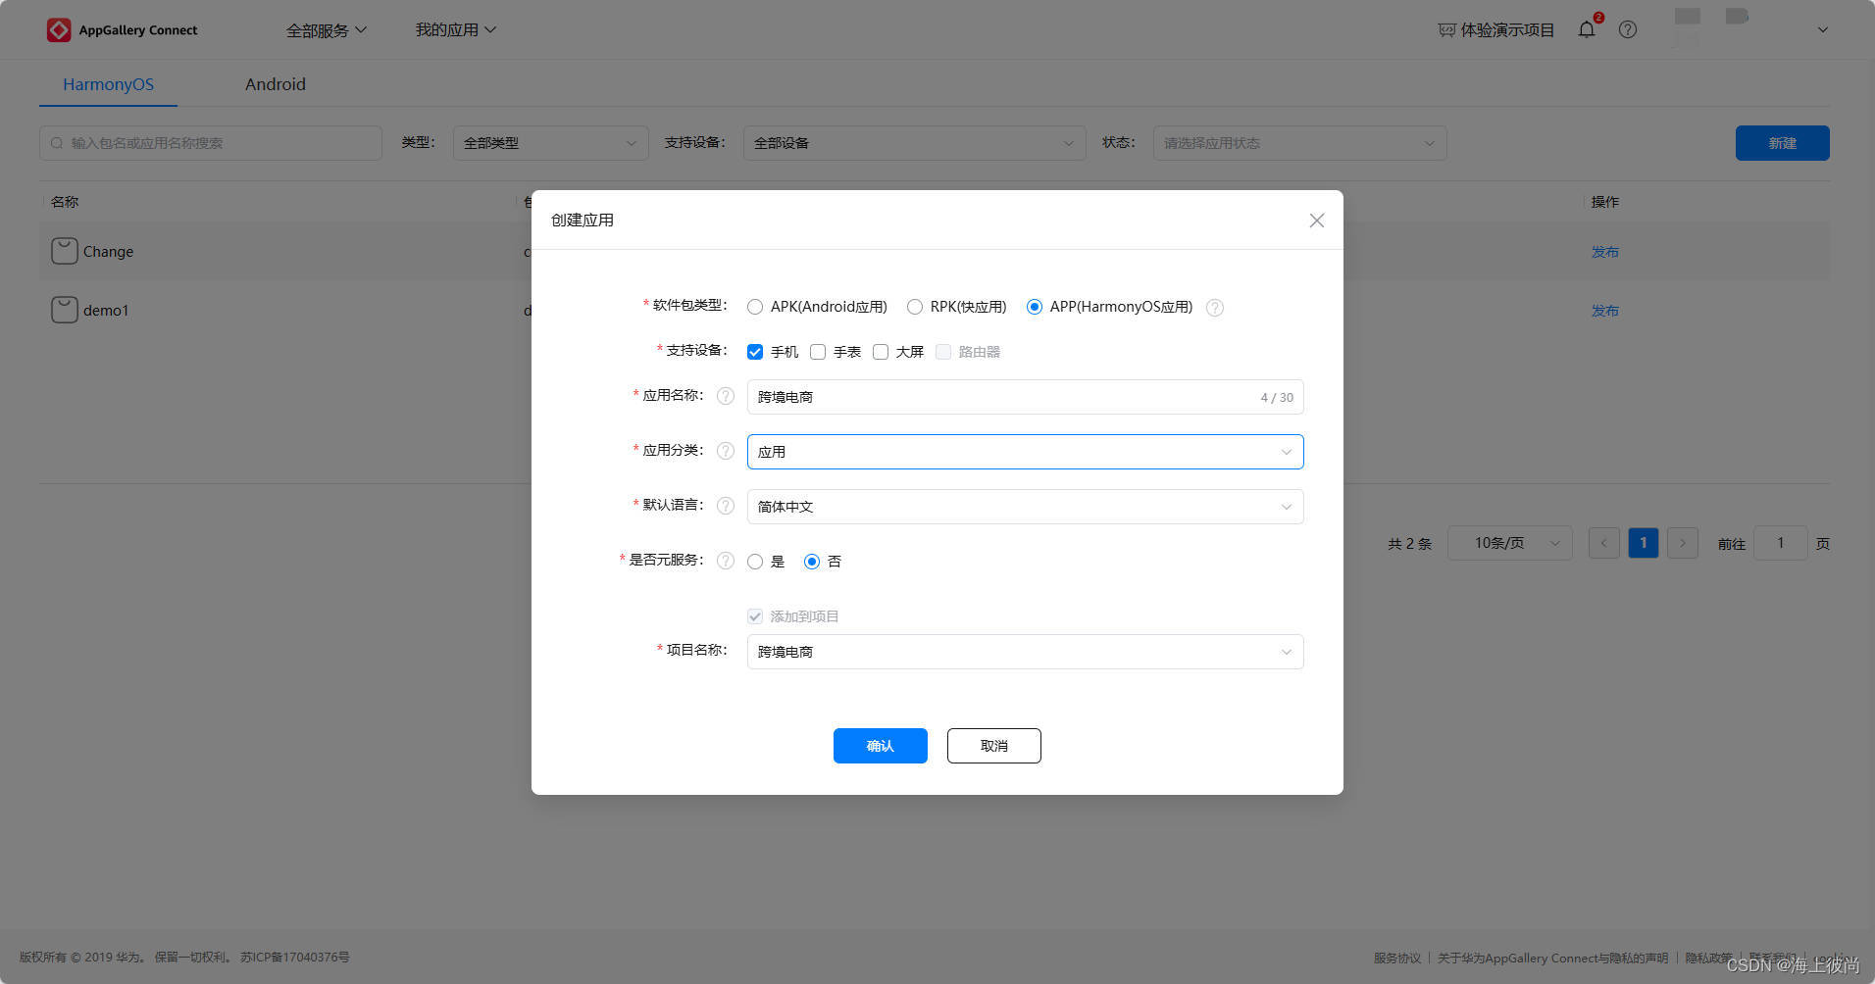Click the demo1 app icon
Image resolution: width=1875 pixels, height=984 pixels.
pyautogui.click(x=65, y=310)
